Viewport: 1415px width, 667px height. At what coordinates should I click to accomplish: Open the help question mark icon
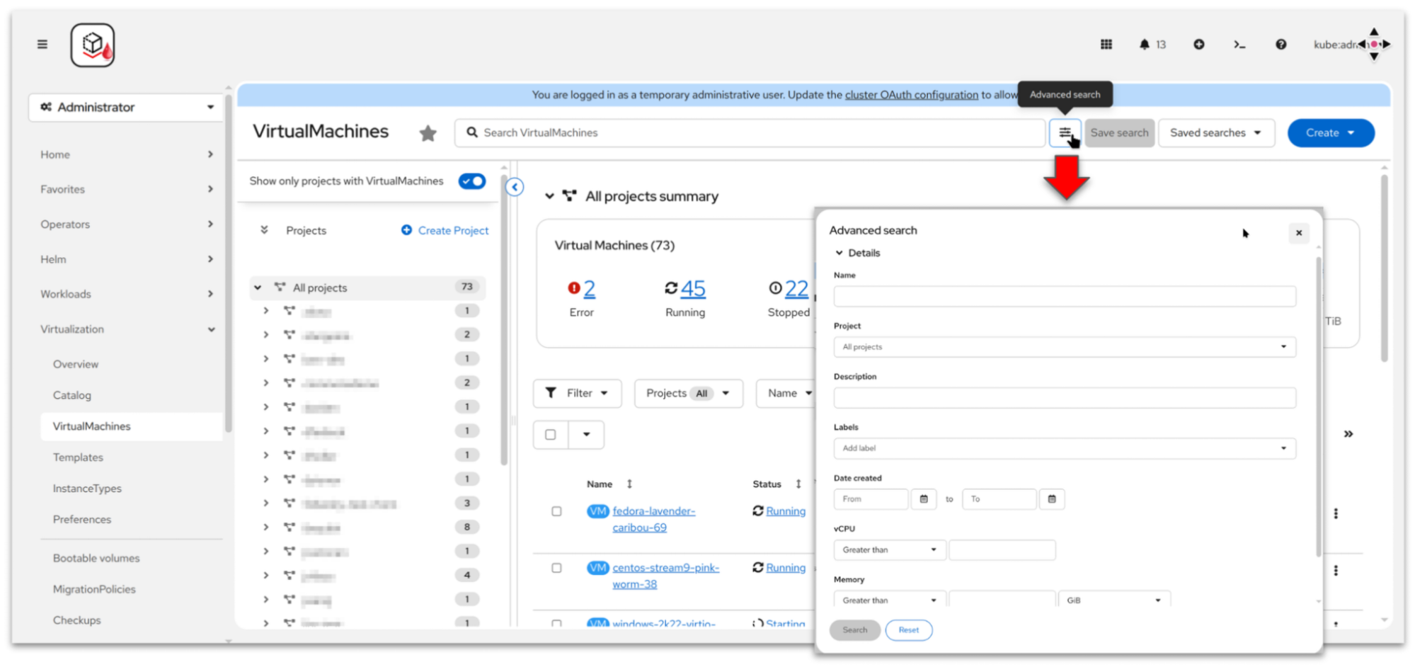click(x=1281, y=45)
